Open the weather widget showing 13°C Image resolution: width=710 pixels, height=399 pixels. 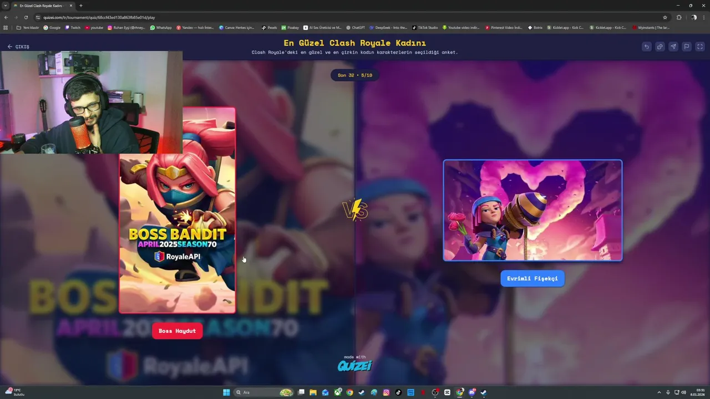[x=15, y=392]
